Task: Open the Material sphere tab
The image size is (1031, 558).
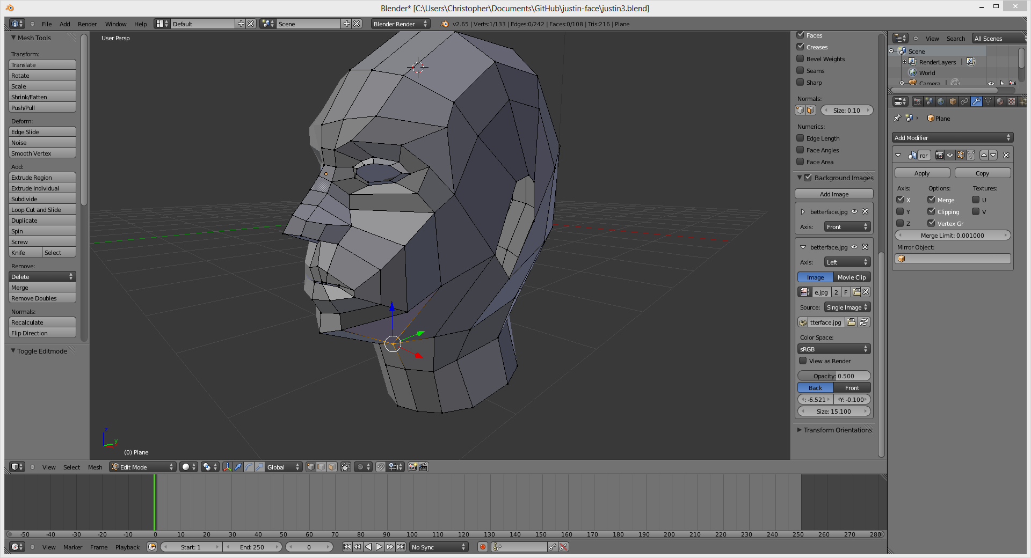Action: pyautogui.click(x=1000, y=101)
